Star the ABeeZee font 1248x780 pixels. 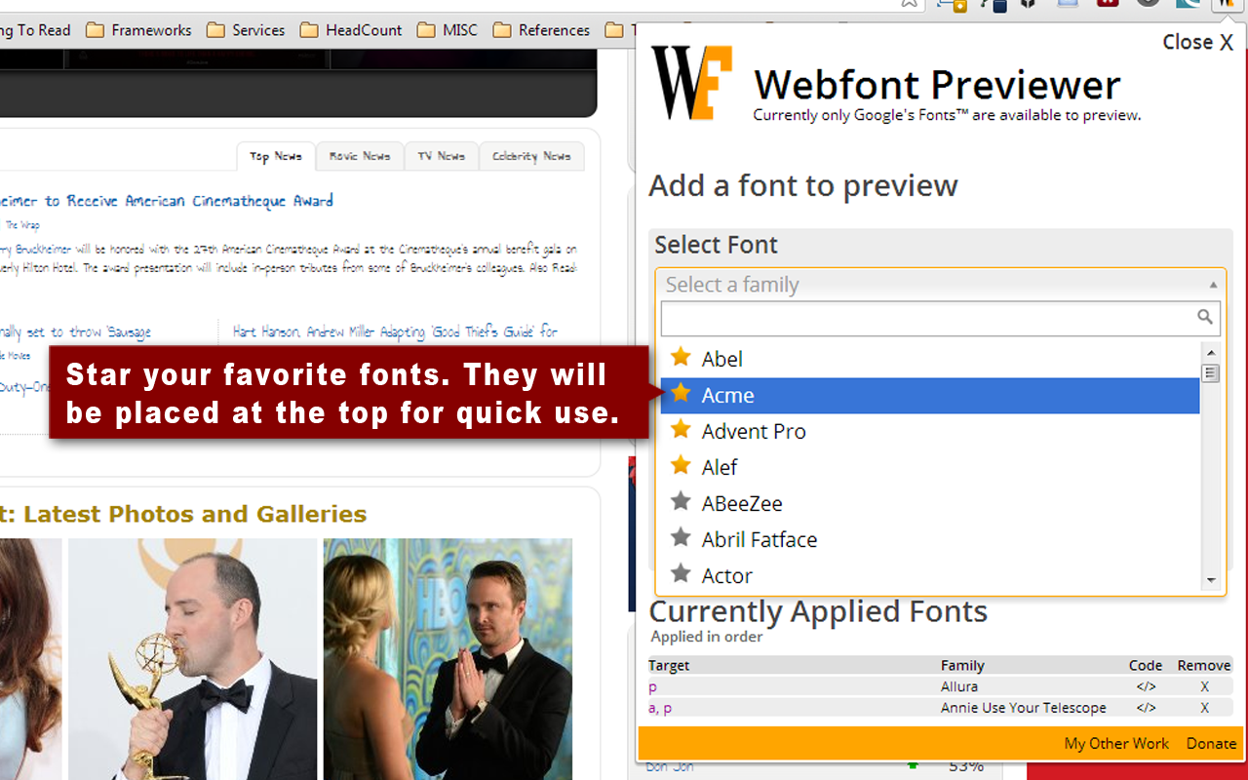(681, 502)
